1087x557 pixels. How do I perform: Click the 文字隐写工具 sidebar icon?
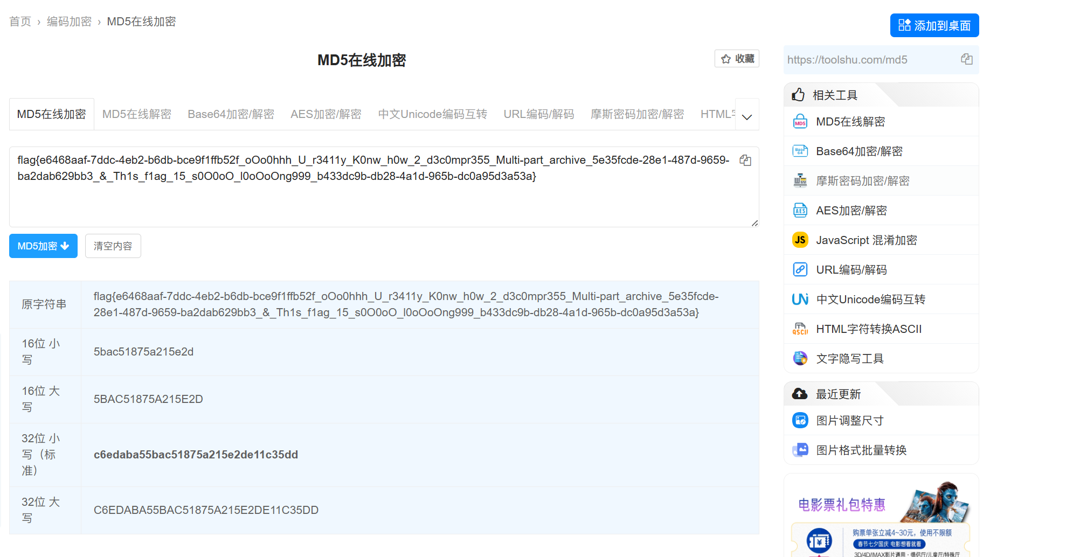tap(800, 359)
